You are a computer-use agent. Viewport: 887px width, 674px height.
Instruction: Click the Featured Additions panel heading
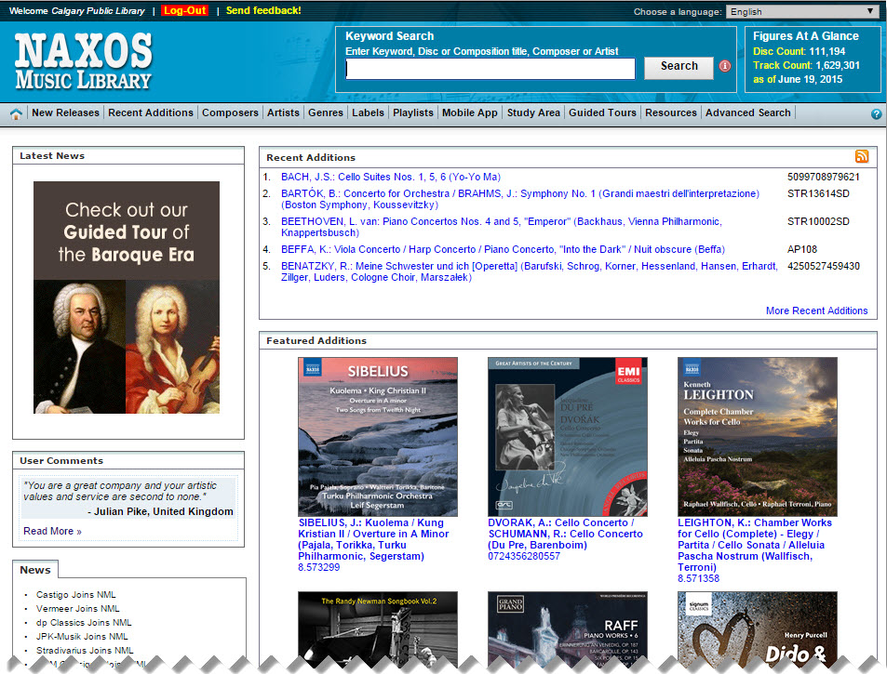(316, 340)
